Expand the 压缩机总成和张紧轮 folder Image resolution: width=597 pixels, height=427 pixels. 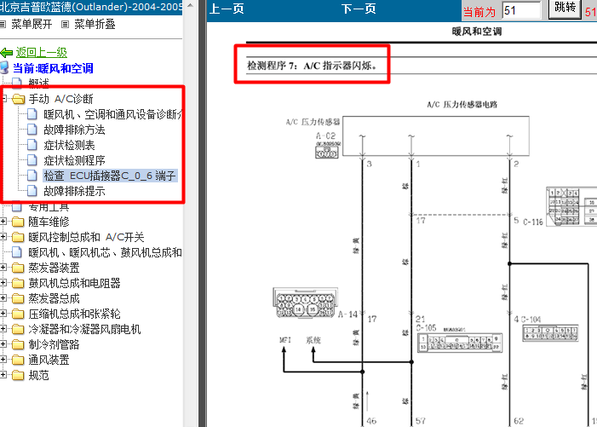coord(3,314)
